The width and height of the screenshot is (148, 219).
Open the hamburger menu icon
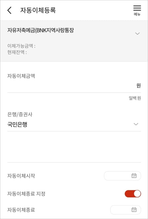coord(137,8)
